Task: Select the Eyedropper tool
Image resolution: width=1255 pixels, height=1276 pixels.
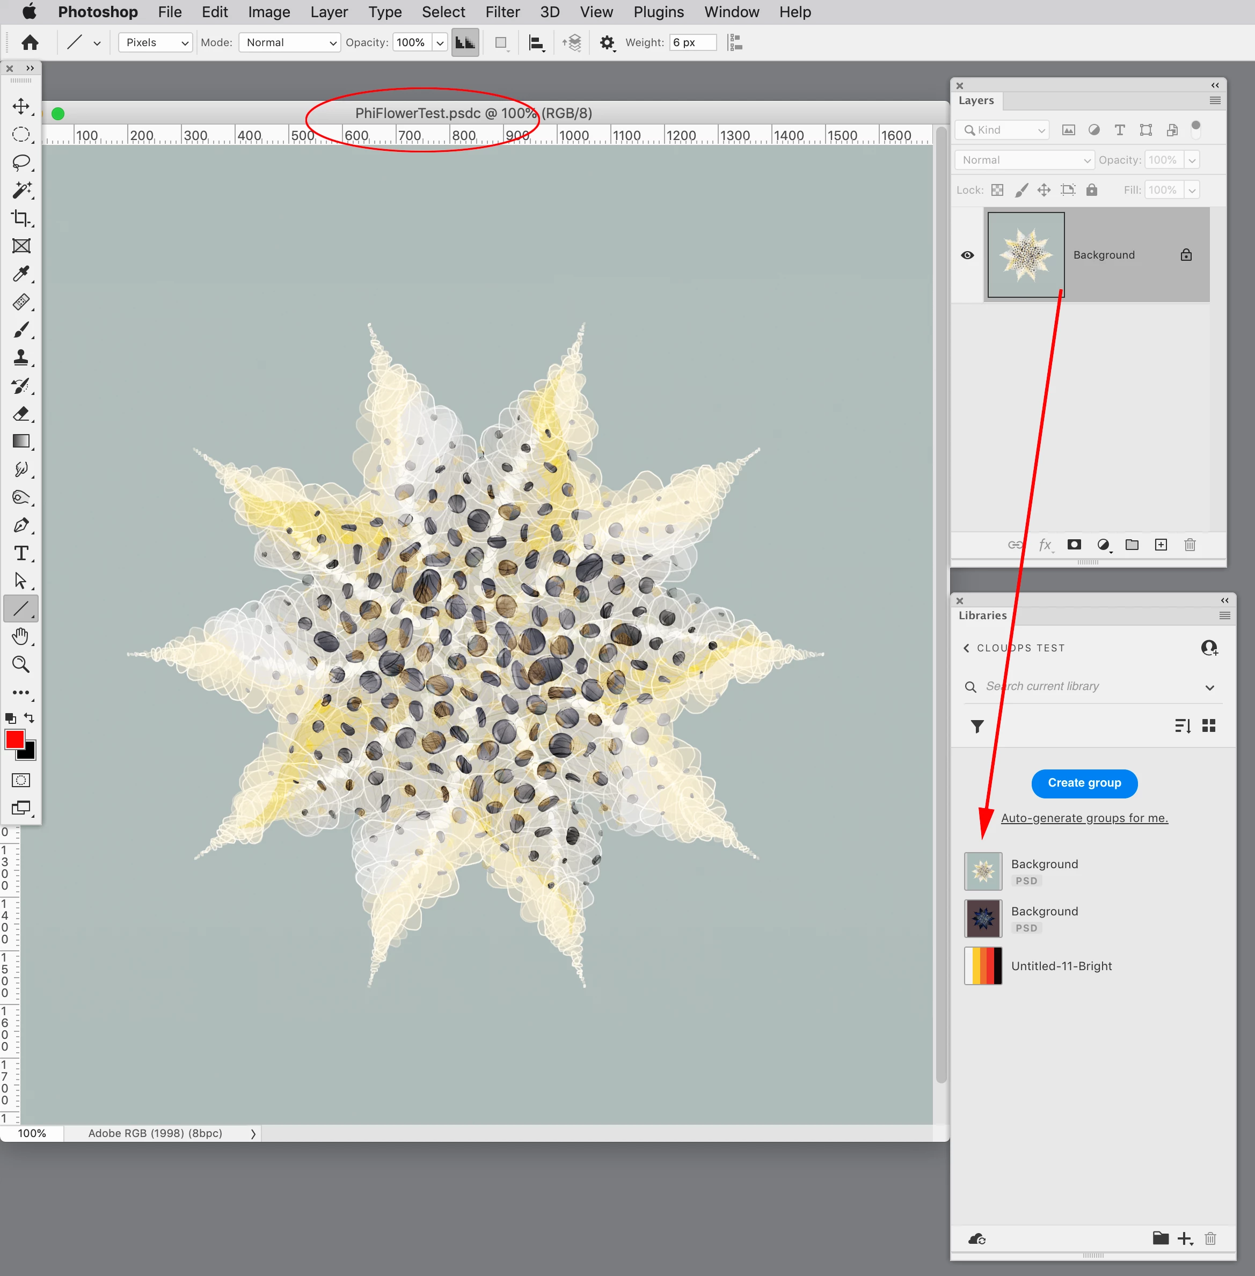Action: [x=21, y=274]
